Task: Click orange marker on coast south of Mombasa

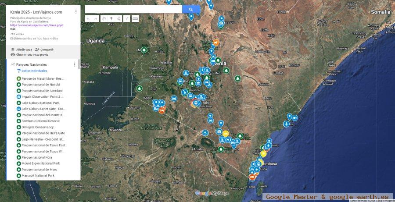Action: pyautogui.click(x=252, y=177)
